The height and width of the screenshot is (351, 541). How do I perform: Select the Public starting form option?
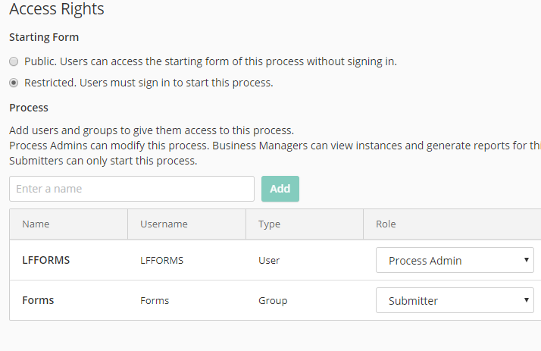[14, 61]
